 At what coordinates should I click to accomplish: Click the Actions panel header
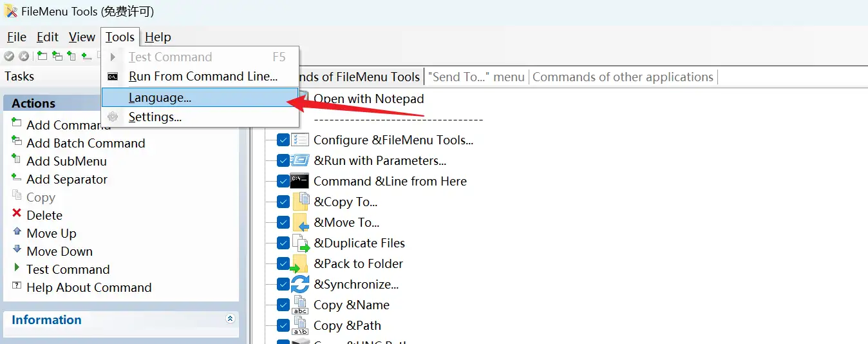121,103
